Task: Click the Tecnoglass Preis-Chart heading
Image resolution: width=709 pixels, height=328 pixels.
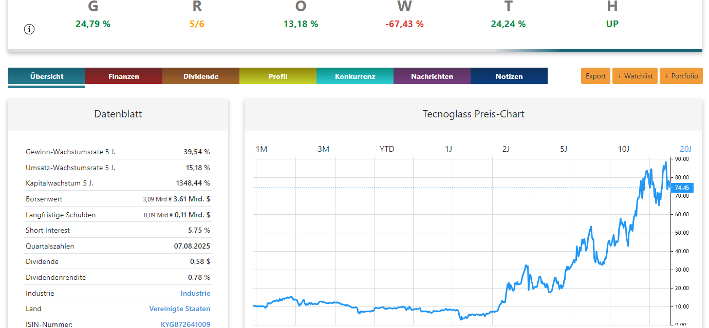Action: click(x=474, y=114)
